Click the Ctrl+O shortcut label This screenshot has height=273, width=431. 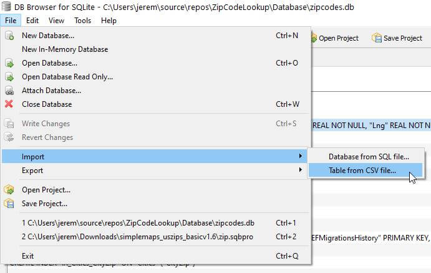287,63
